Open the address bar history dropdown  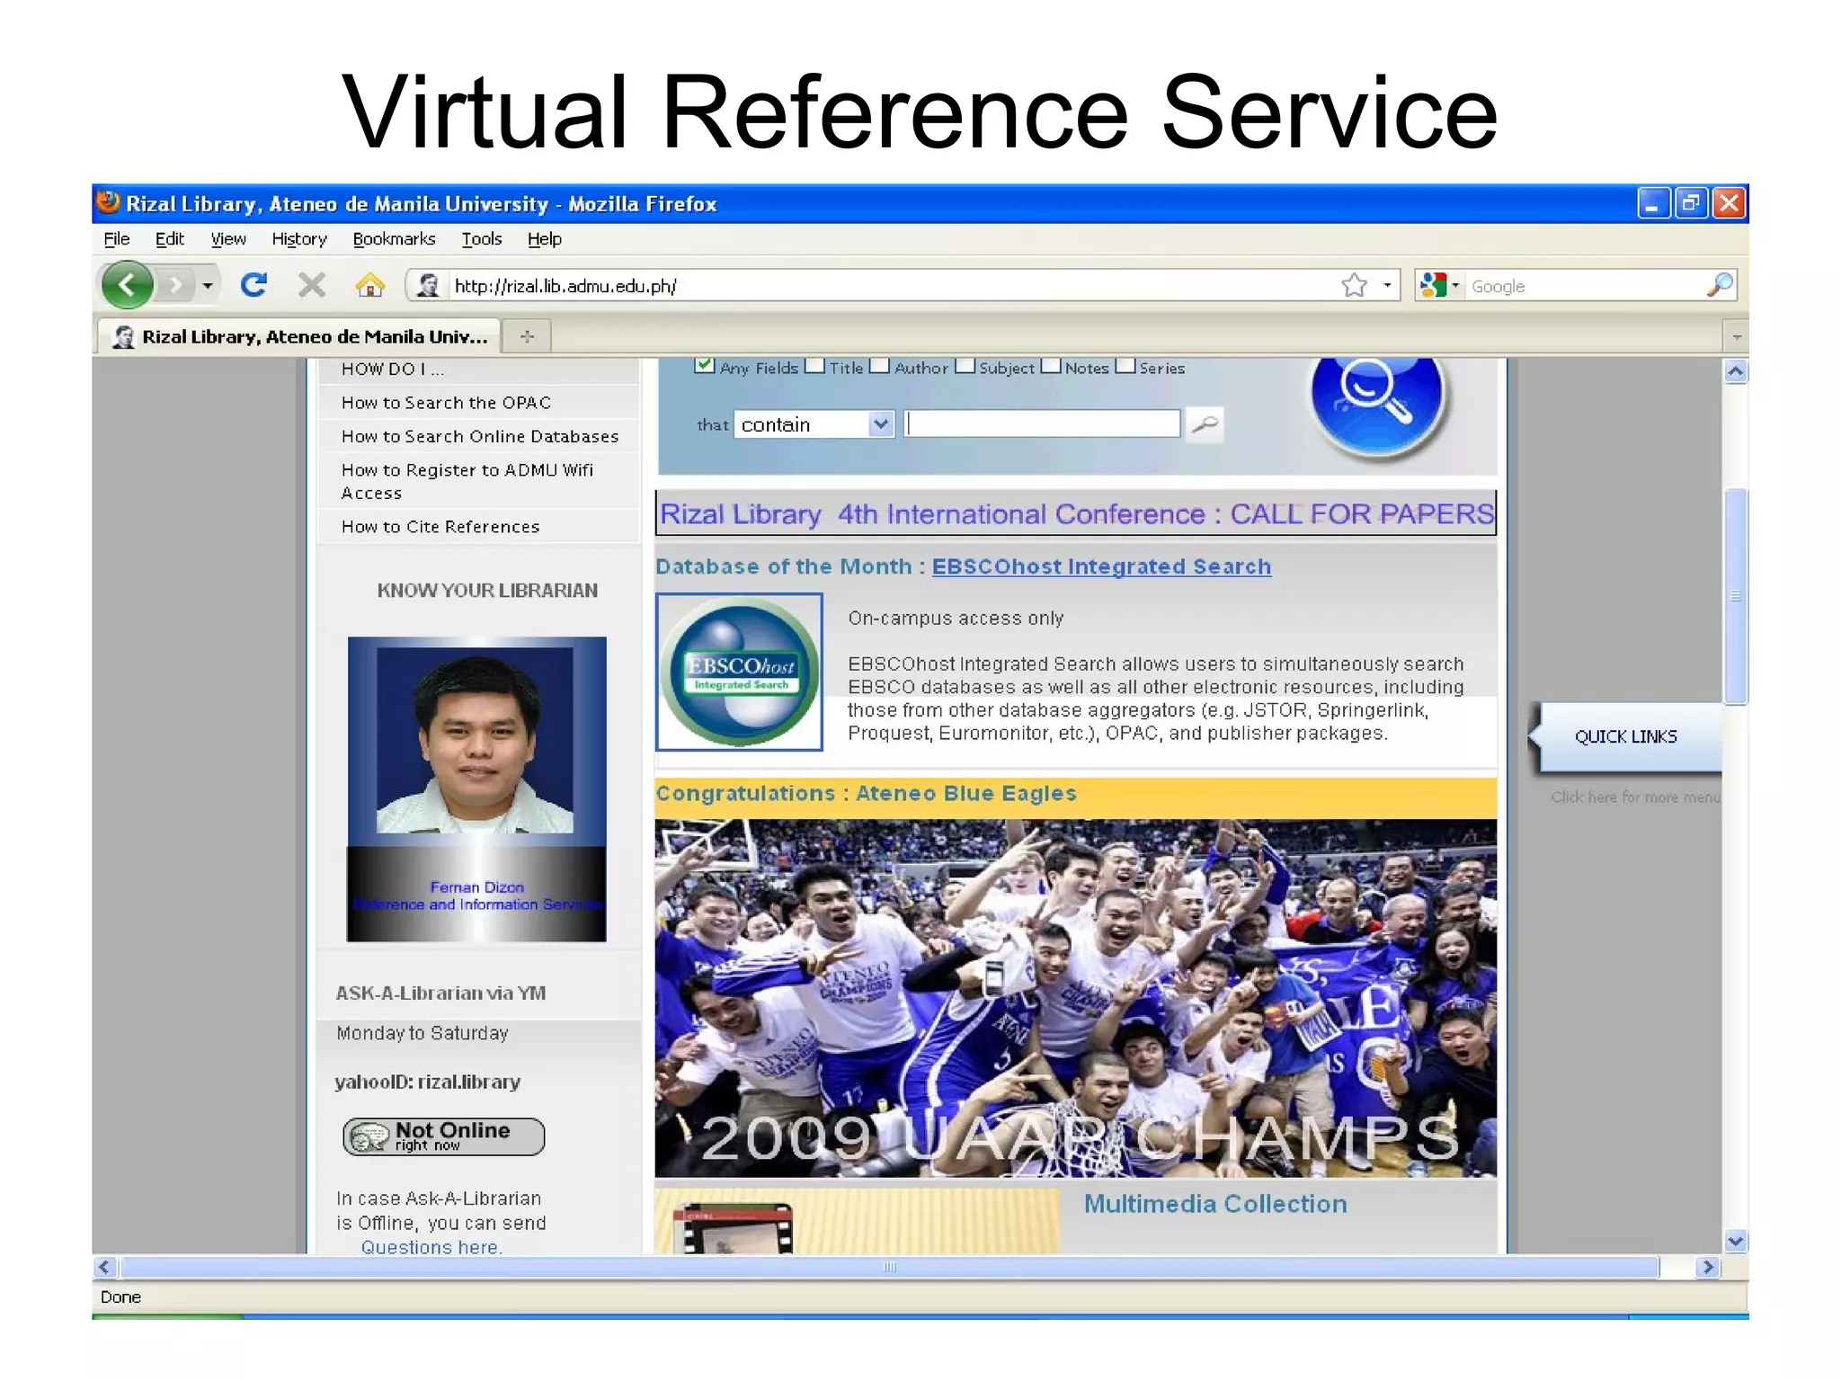pyautogui.click(x=1388, y=286)
